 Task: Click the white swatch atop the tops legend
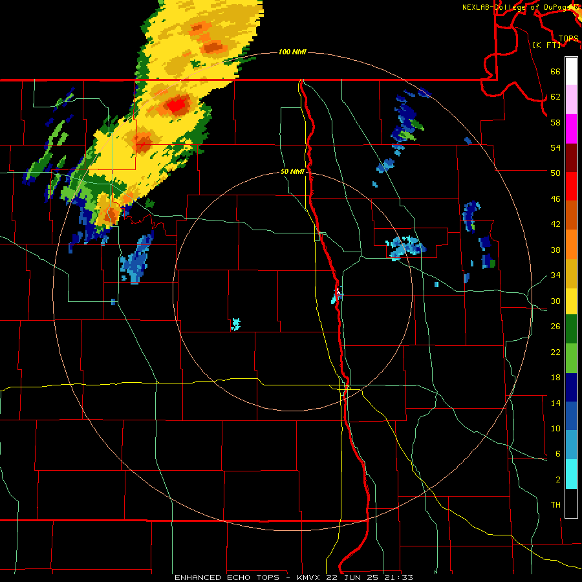tap(571, 71)
